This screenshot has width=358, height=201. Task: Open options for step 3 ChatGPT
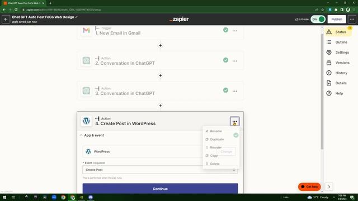[x=235, y=91]
